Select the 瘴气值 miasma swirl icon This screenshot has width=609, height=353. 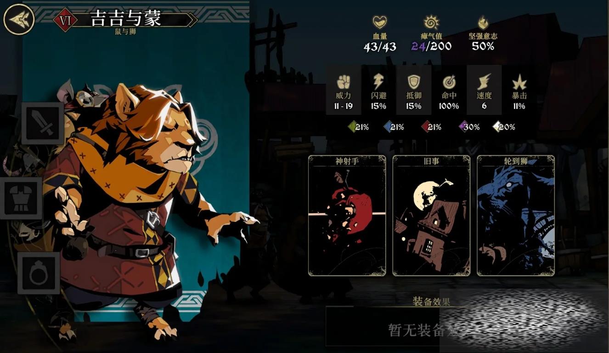click(x=431, y=22)
